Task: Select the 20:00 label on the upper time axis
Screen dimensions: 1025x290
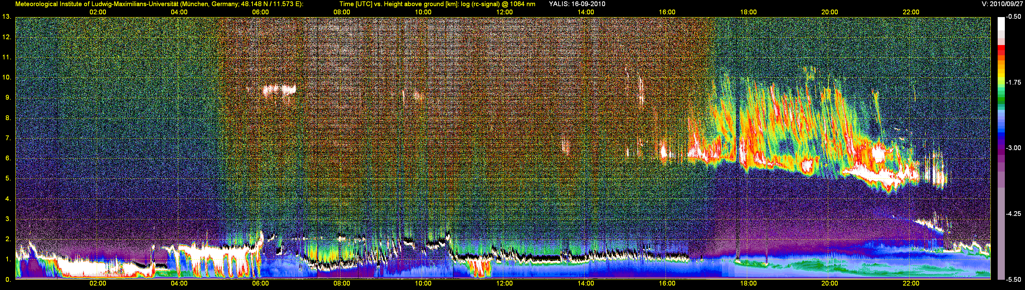Action: [x=830, y=12]
